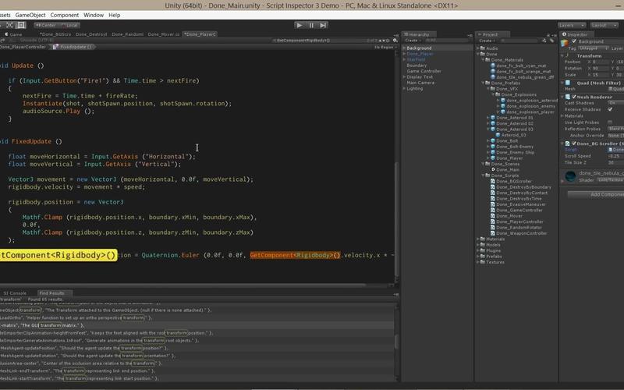Toggle the Background object active checkbox
The width and height of the screenshot is (624, 390).
[573, 41]
